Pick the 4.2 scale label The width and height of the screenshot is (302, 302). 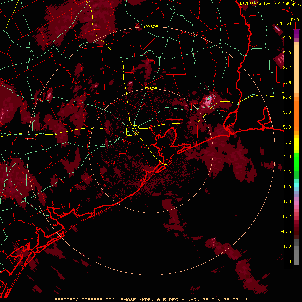[287, 142]
